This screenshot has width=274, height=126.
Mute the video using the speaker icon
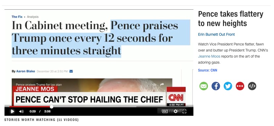pos(21,111)
